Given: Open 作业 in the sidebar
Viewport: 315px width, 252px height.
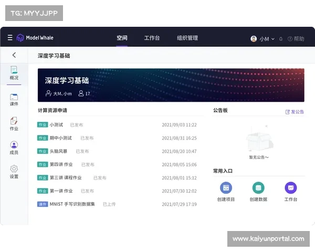Looking at the screenshot, I should point(14,124).
